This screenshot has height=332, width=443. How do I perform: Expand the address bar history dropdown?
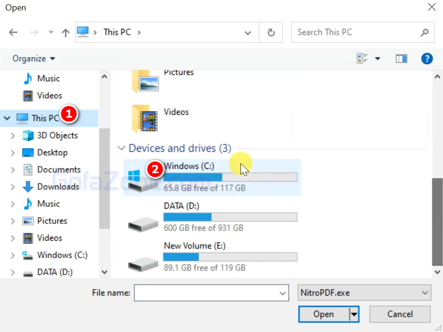[248, 32]
